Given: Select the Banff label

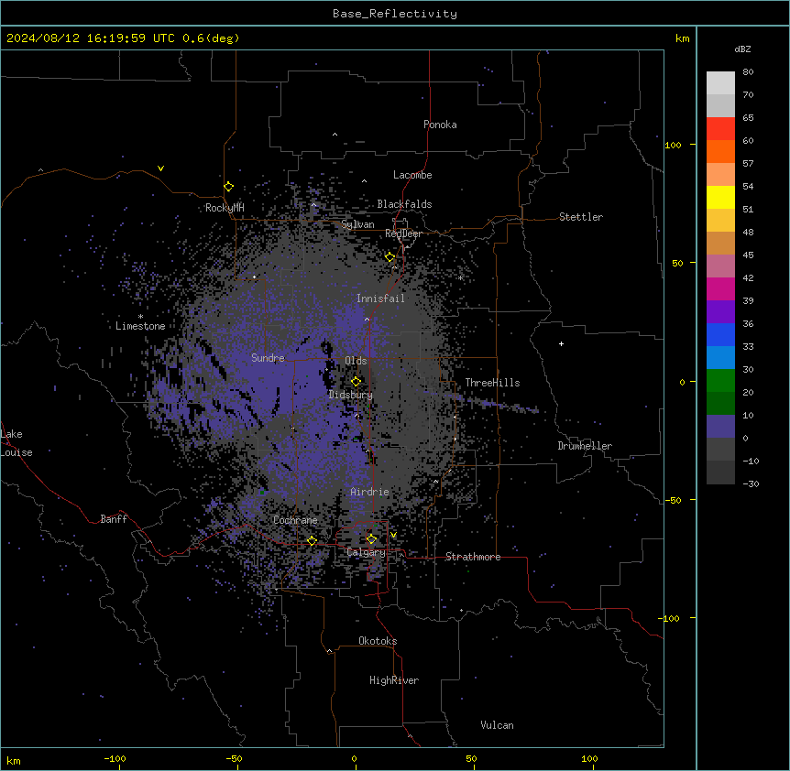Looking at the screenshot, I should pos(114,519).
